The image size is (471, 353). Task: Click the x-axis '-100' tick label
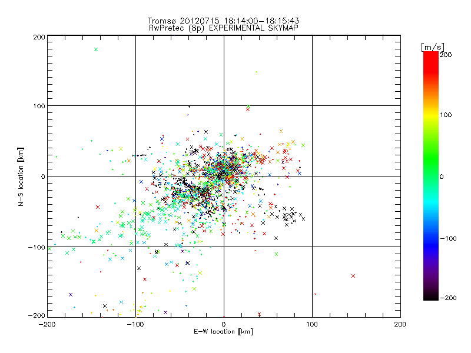(x=135, y=324)
